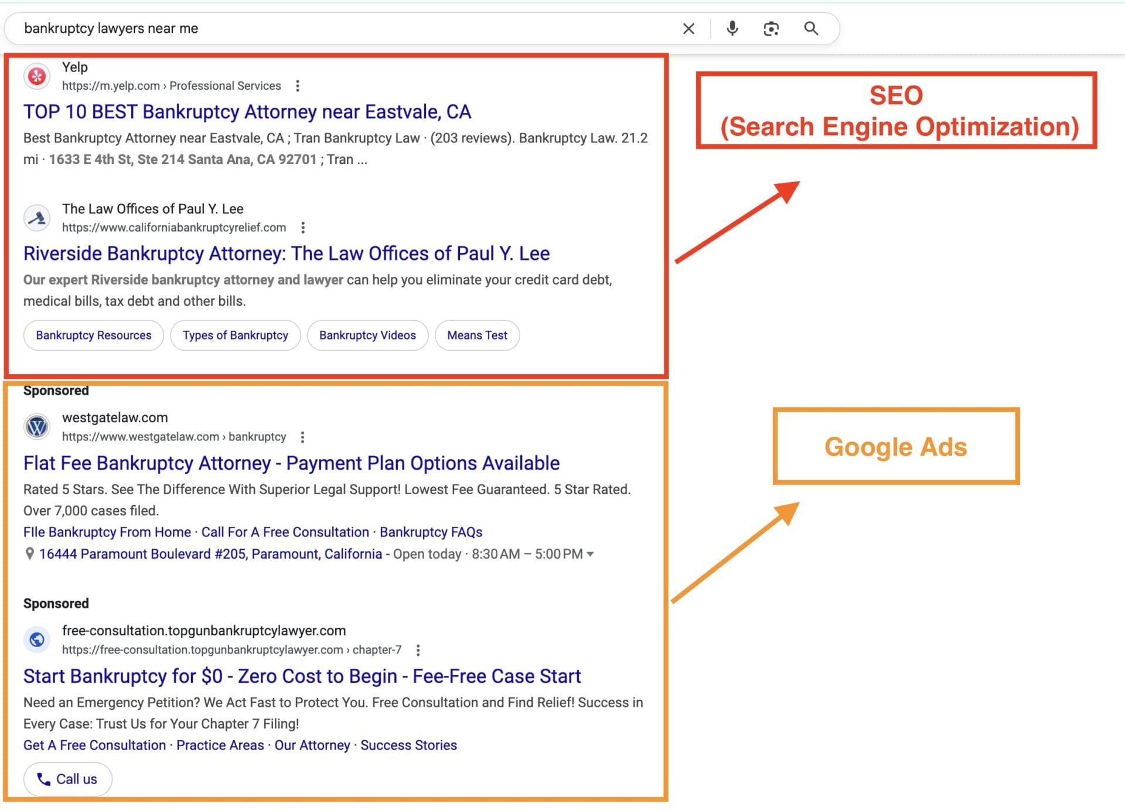Select the Bankruptcy Resources chip
1125x811 pixels.
click(93, 335)
